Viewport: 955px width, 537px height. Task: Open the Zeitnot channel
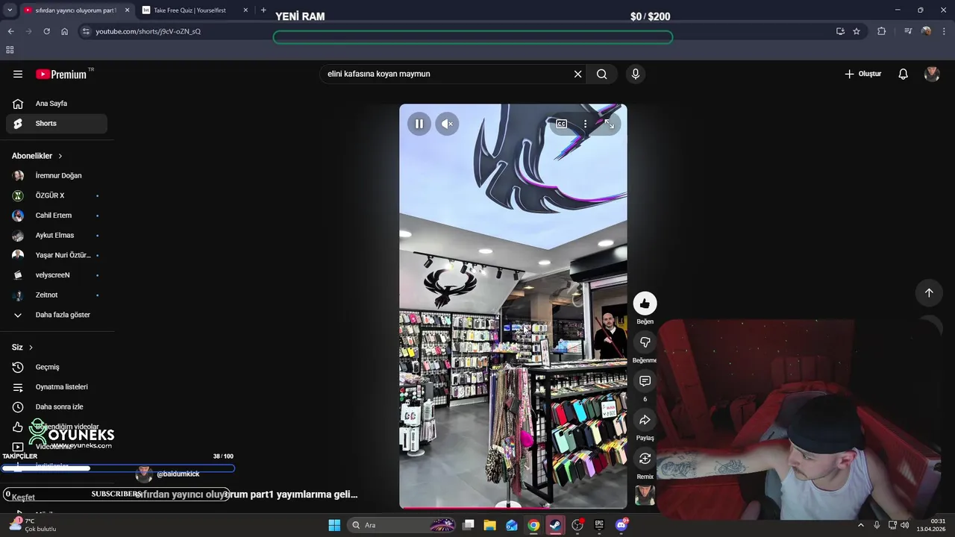coord(57,295)
